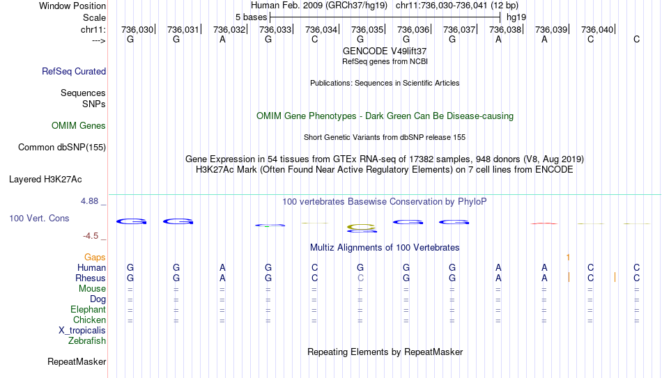Image resolution: width=662 pixels, height=378 pixels.
Task: Select the Rhesus species row label
Action: pos(91,278)
